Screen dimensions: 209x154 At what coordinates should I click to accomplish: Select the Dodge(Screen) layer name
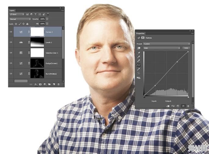pyautogui.click(x=52, y=63)
